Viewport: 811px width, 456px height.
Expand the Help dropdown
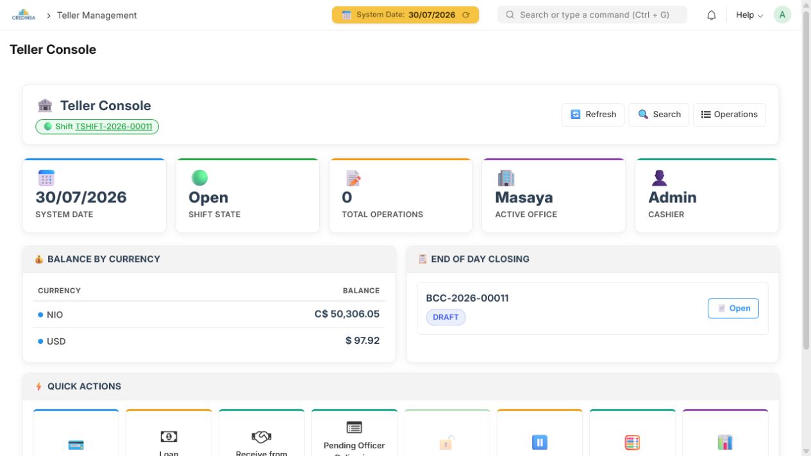[x=749, y=15]
